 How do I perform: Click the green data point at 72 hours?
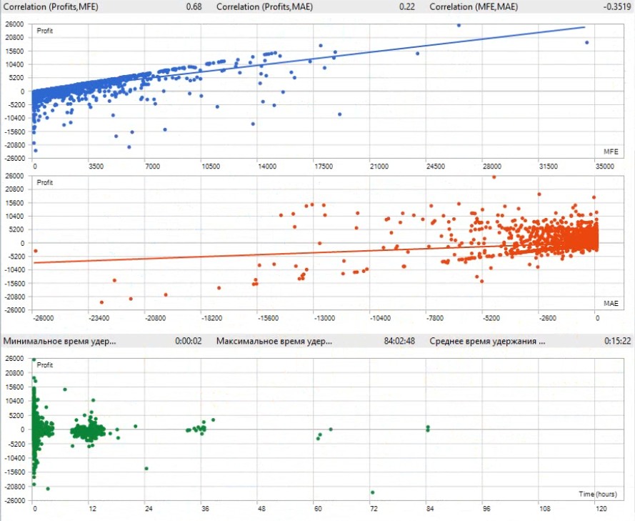pos(373,492)
